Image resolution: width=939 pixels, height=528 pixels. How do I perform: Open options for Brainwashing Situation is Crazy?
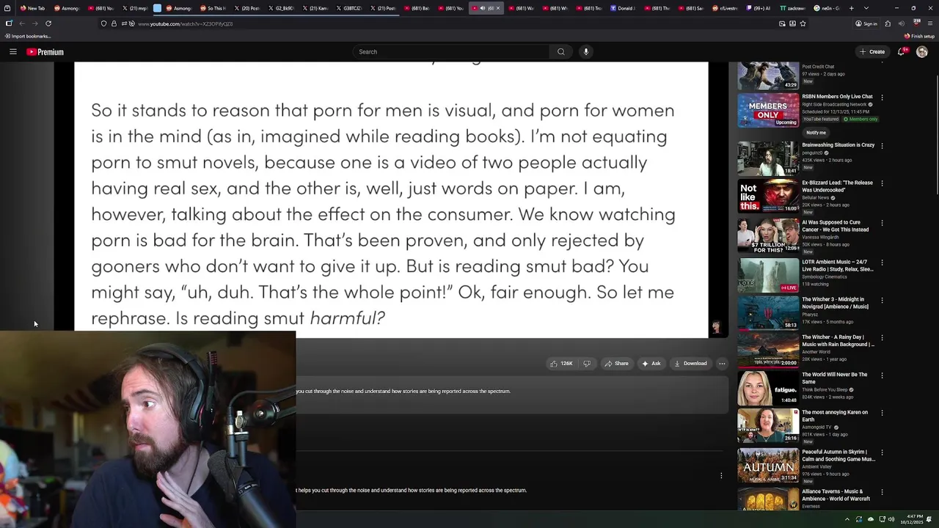(x=882, y=145)
